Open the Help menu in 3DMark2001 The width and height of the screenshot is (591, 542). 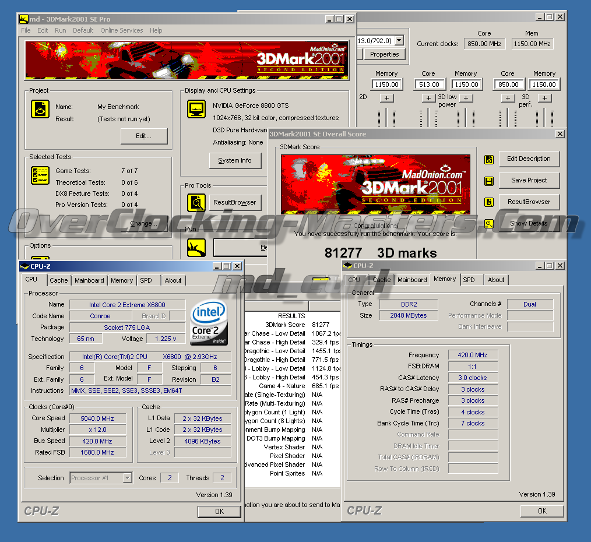tap(156, 30)
